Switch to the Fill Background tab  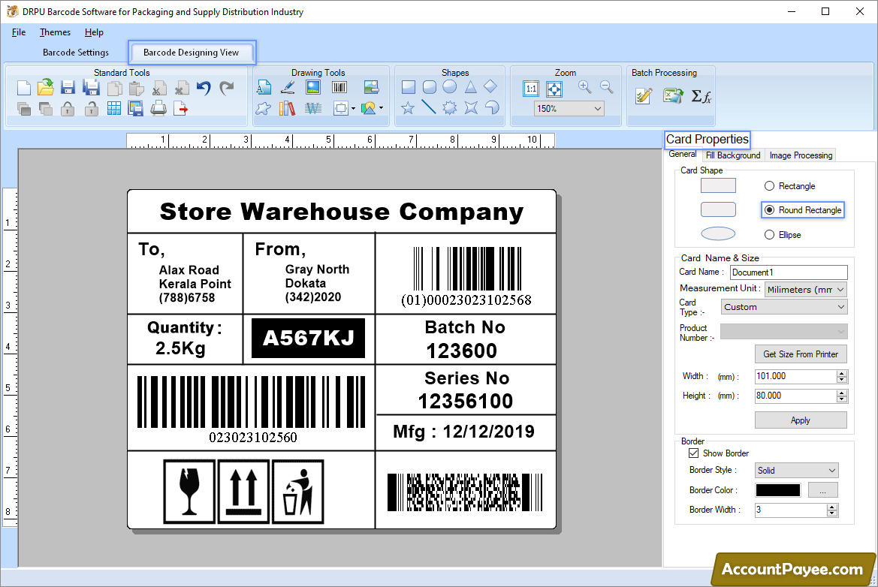point(732,155)
